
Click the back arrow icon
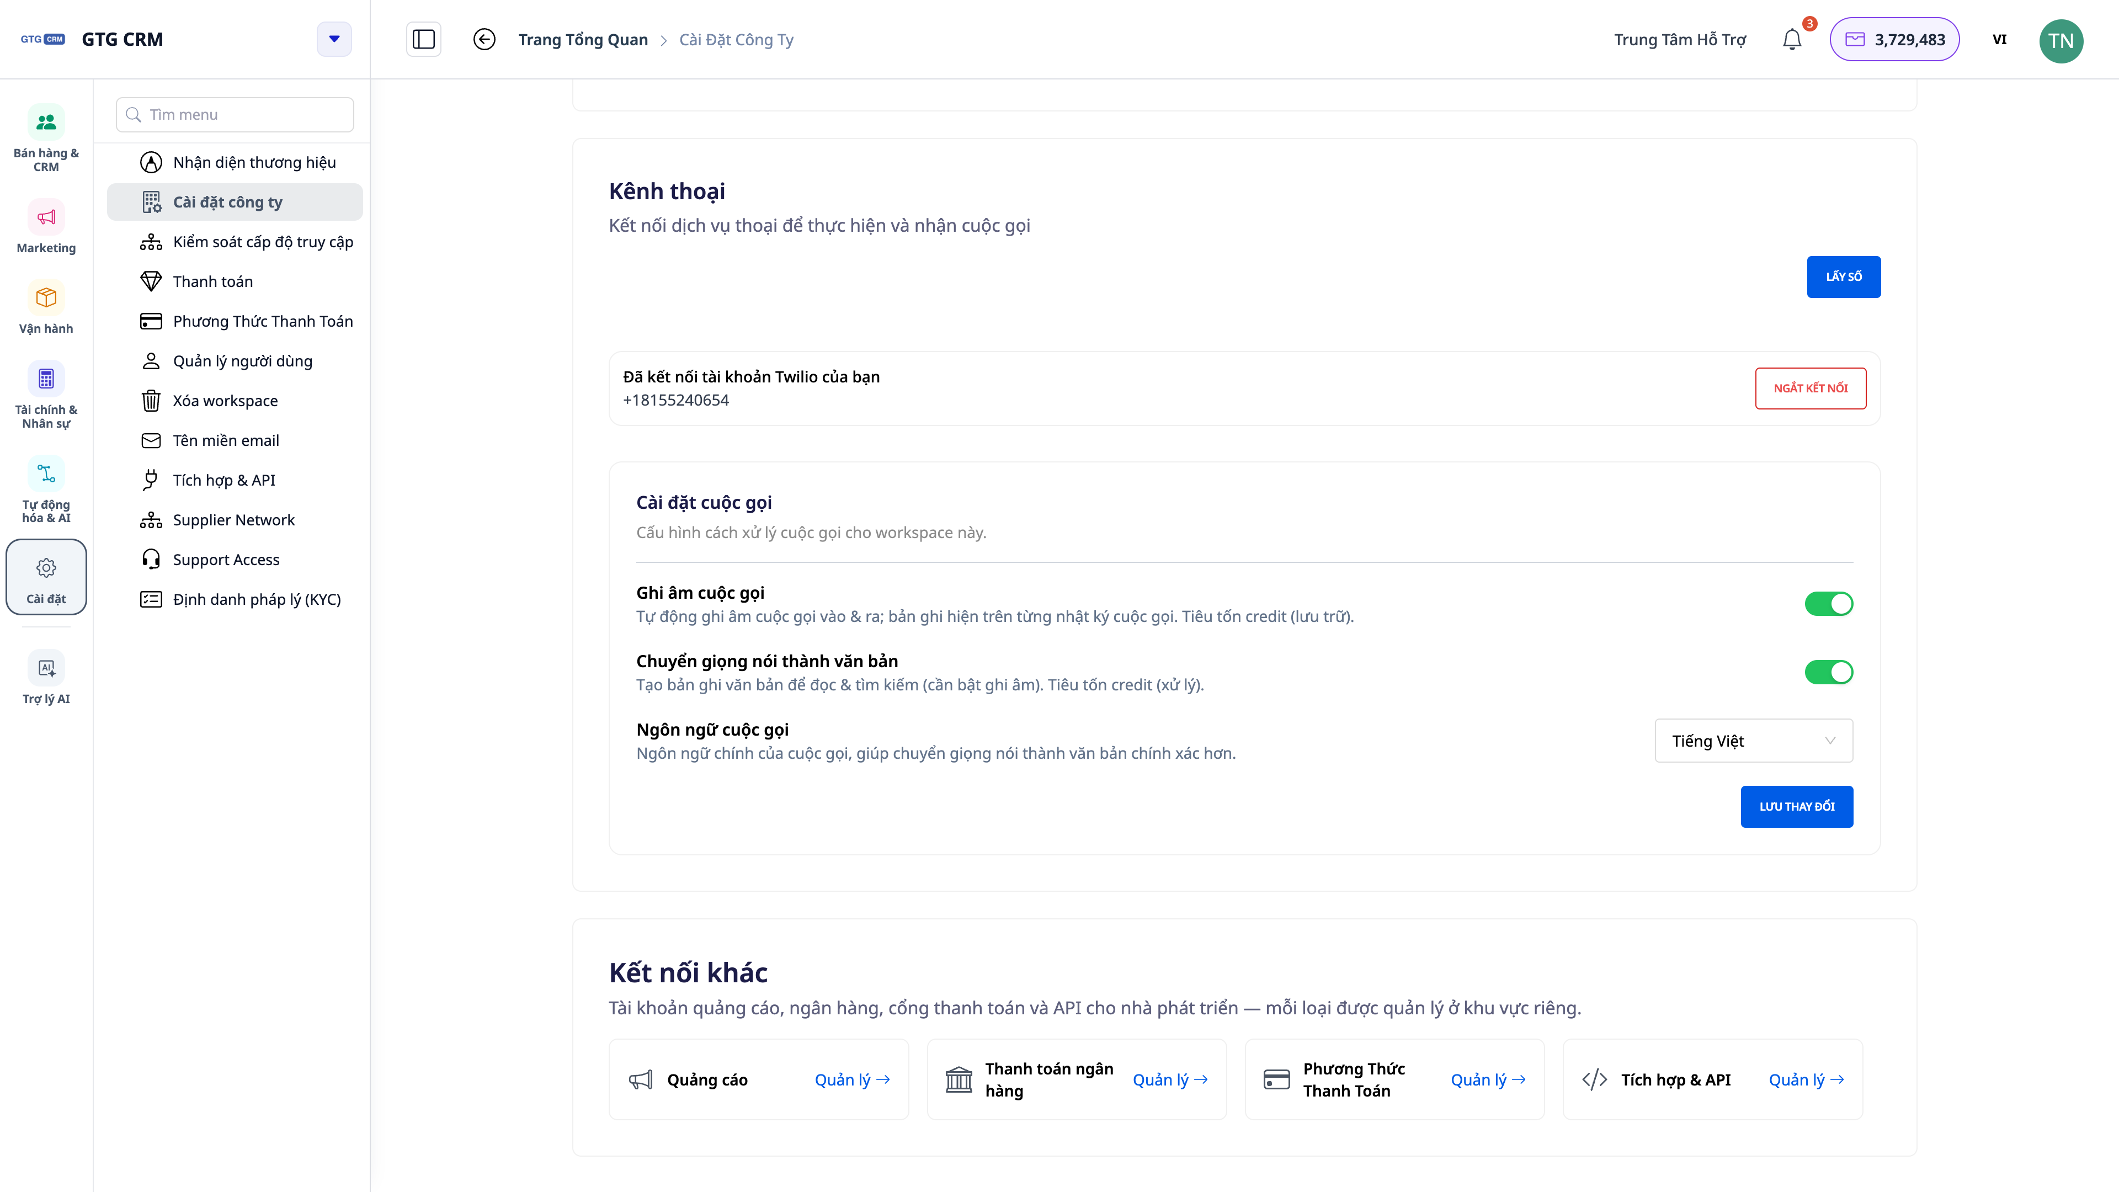[x=485, y=40]
